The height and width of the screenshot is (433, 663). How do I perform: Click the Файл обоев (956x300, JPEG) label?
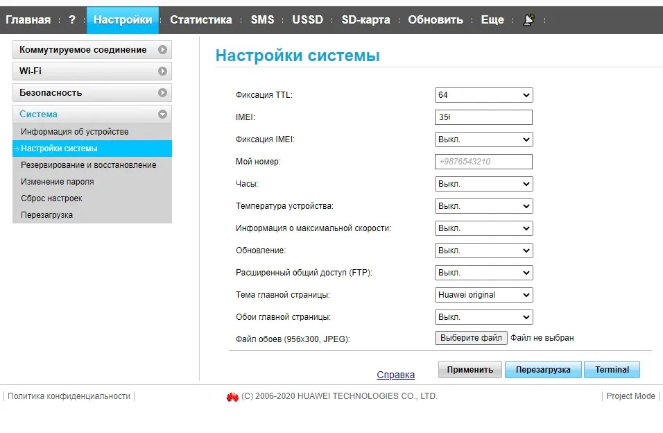[293, 339]
